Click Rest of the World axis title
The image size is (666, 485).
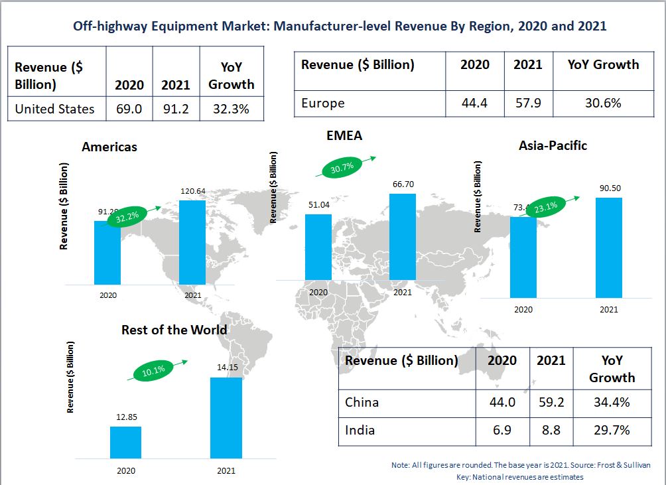(70, 377)
